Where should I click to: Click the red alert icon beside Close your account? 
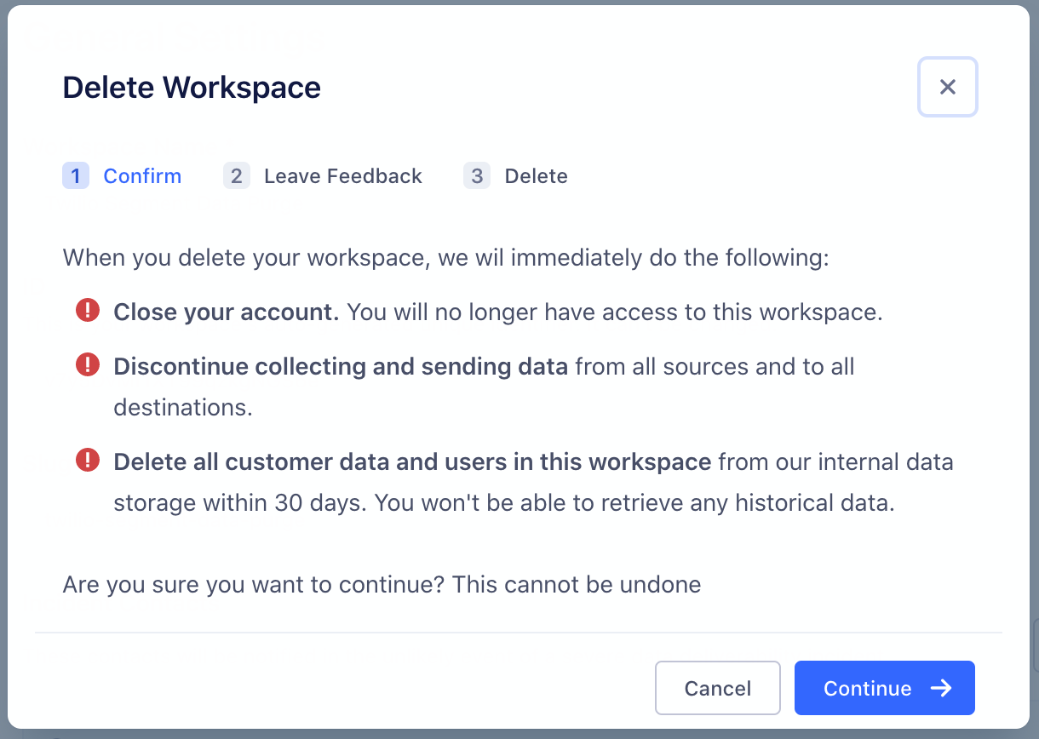pyautogui.click(x=87, y=311)
